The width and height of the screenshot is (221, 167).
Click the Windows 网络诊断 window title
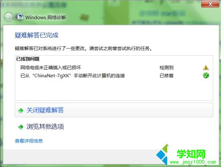[46, 17]
